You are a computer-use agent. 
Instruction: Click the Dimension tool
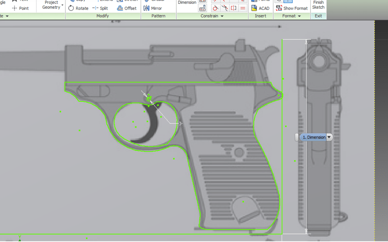(x=187, y=2)
